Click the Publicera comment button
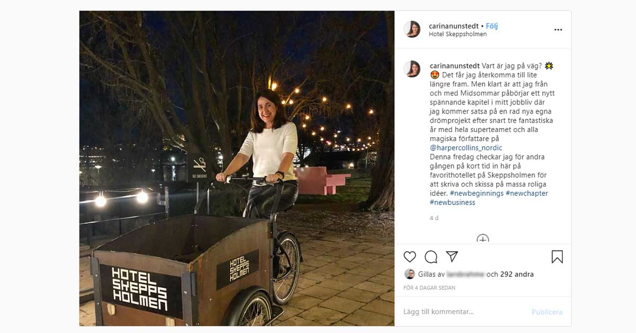 click(547, 312)
